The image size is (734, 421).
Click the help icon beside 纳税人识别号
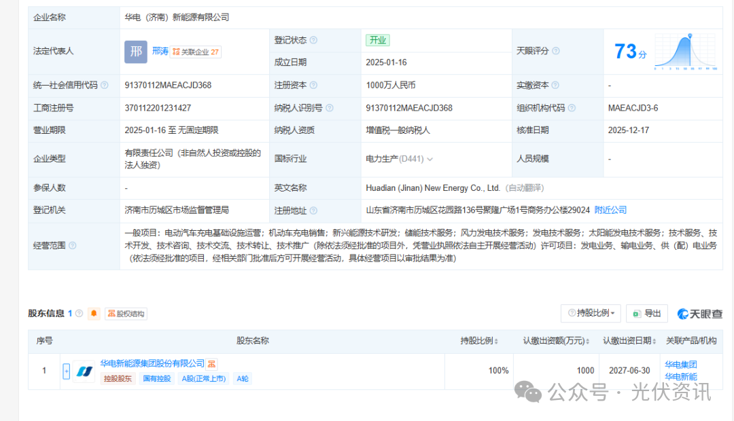328,107
